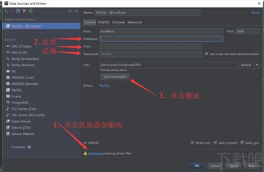Click the Password input field
This screenshot has width=264, height=172.
point(151,54)
